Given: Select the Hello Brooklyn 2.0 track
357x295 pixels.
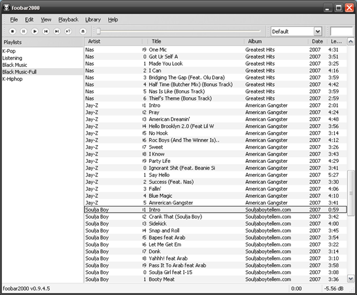Looking at the screenshot, I should click(x=216, y=126).
